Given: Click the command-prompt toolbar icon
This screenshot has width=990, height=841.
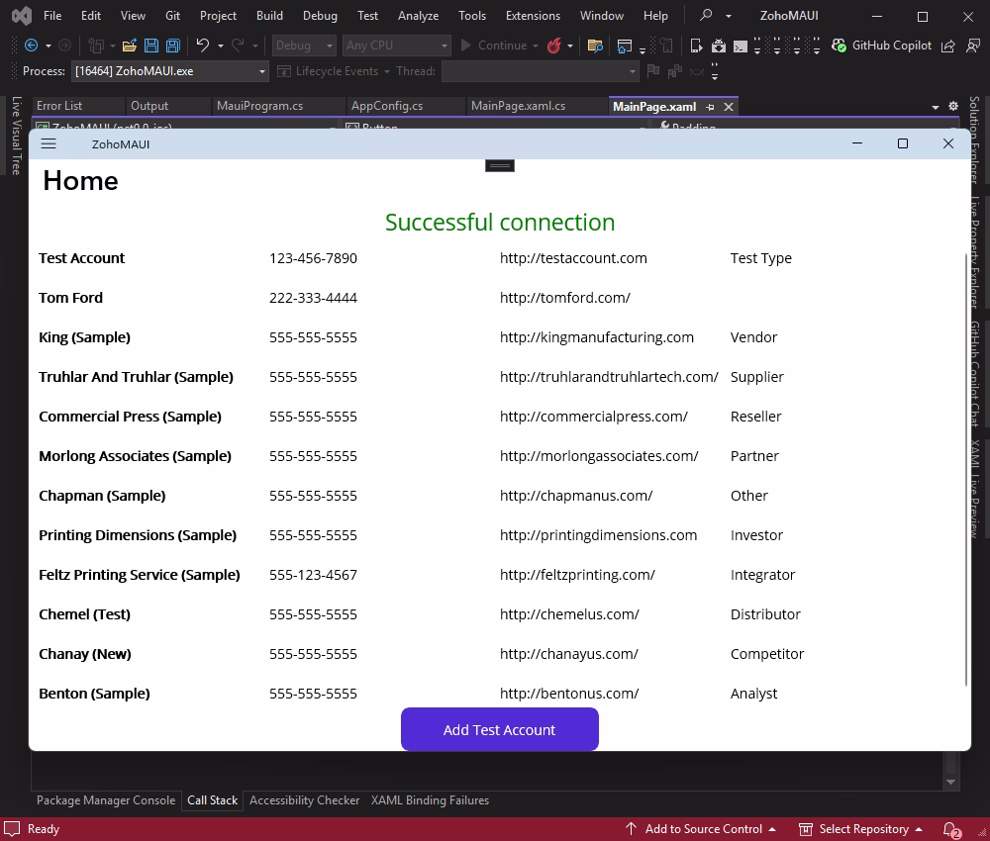Looking at the screenshot, I should point(740,47).
